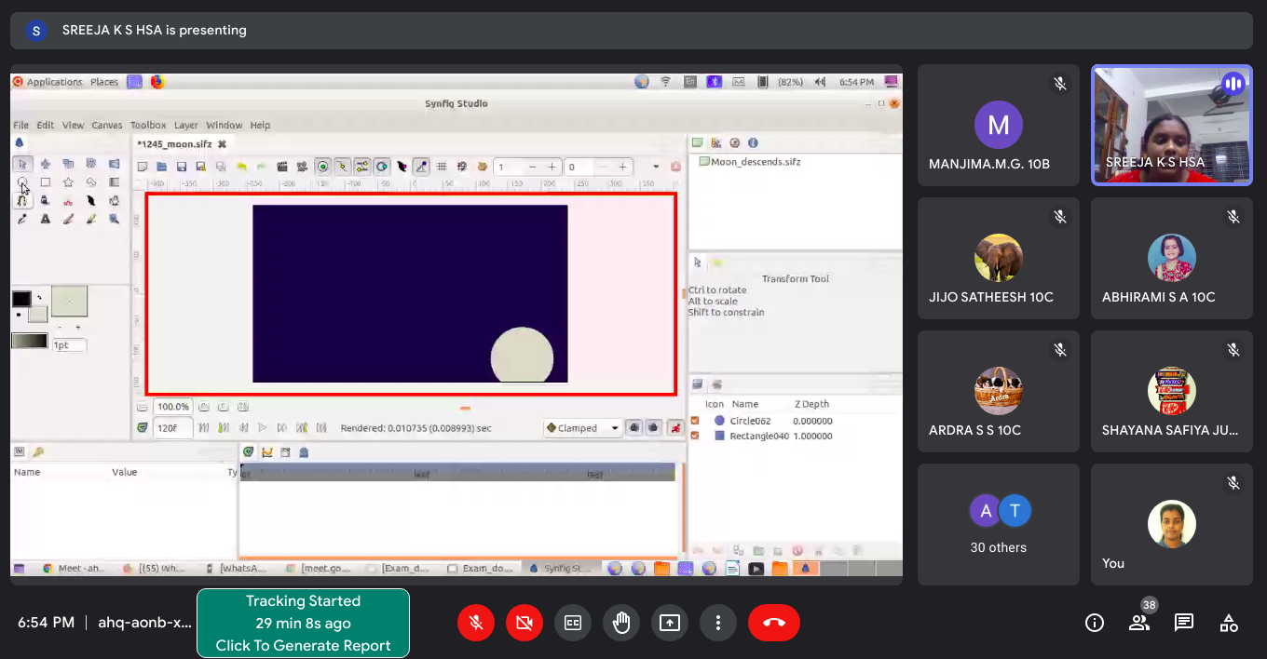
Task: Turn on the camera
Action: click(x=525, y=623)
